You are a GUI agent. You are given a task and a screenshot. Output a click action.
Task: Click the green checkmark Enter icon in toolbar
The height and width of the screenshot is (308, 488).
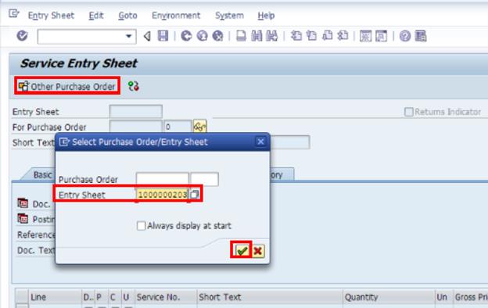(x=22, y=36)
